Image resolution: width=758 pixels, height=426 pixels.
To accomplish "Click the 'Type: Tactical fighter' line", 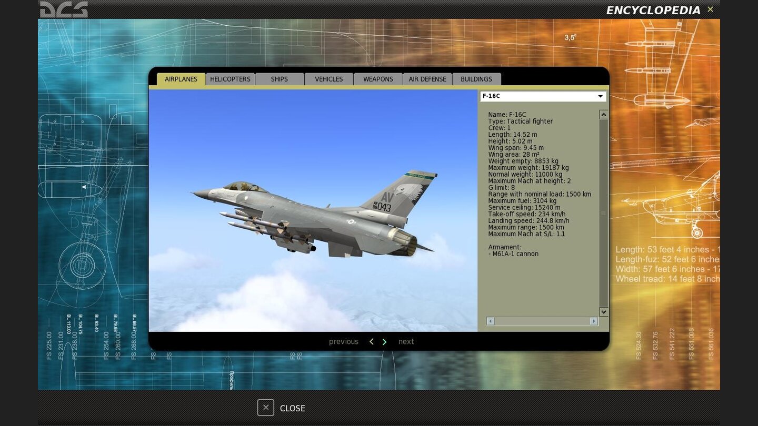I will tap(520, 121).
